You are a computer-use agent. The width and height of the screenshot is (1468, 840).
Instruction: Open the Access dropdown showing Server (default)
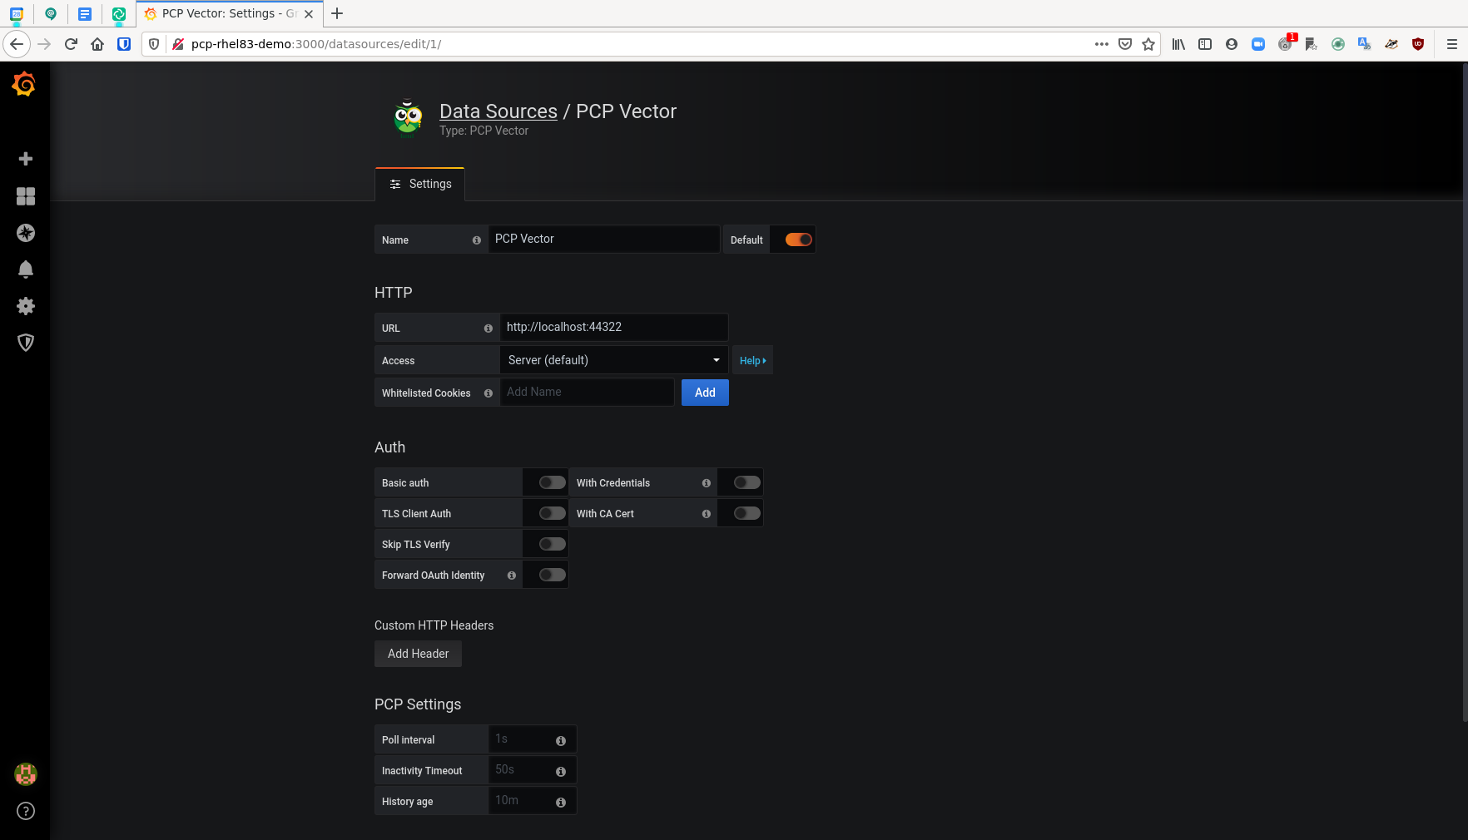click(613, 359)
